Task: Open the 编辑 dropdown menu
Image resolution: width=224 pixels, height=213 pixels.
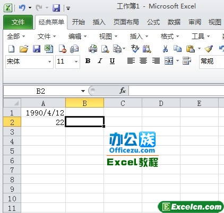Action: [77, 37]
